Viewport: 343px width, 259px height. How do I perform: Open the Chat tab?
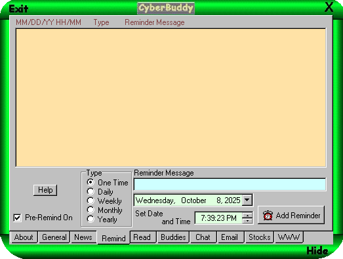203,237
